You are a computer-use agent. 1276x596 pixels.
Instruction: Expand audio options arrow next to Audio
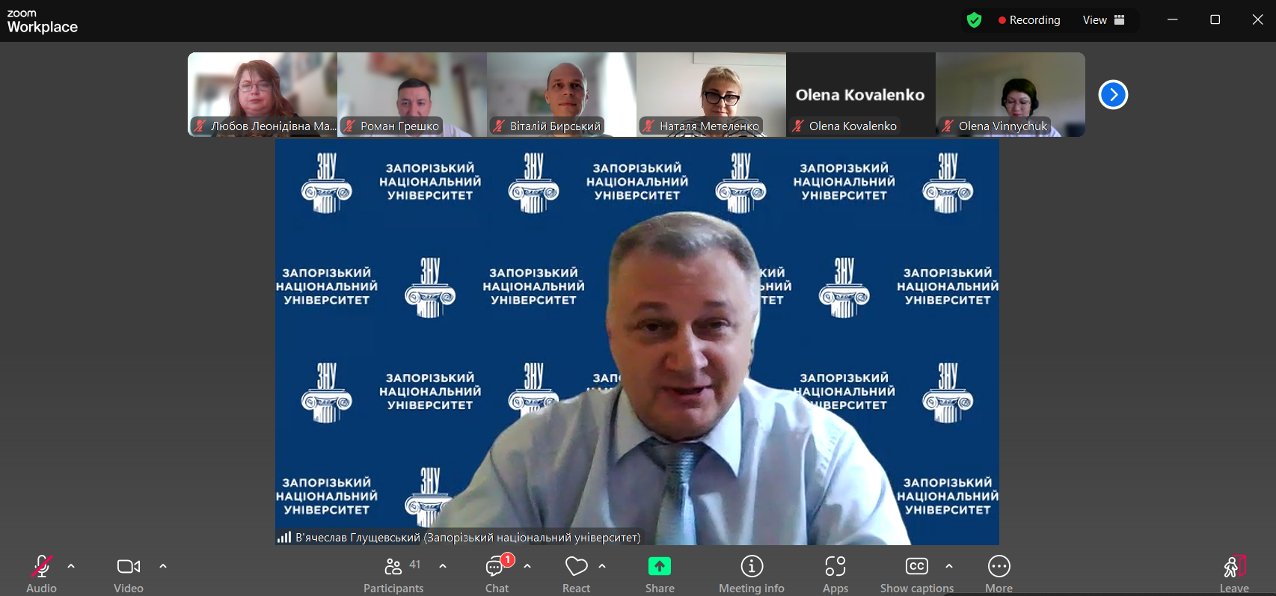coord(71,566)
